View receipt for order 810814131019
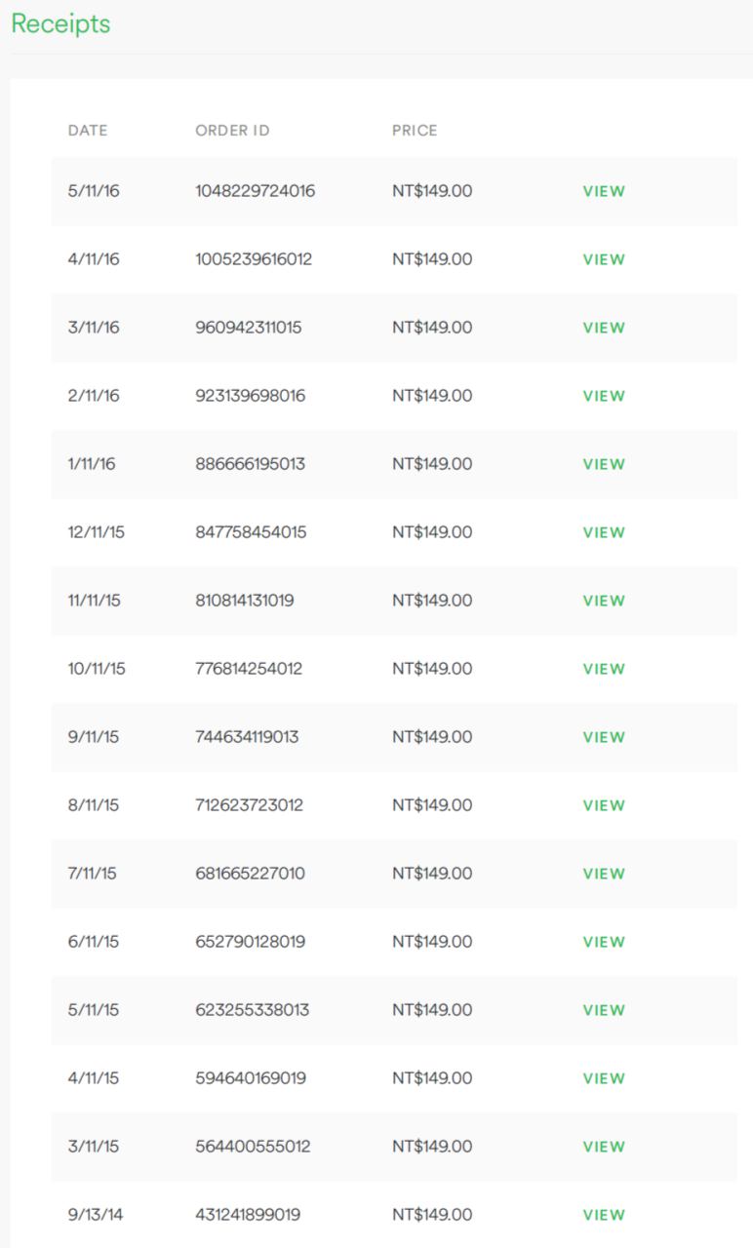Viewport: 753px width, 1248px height. 604,601
